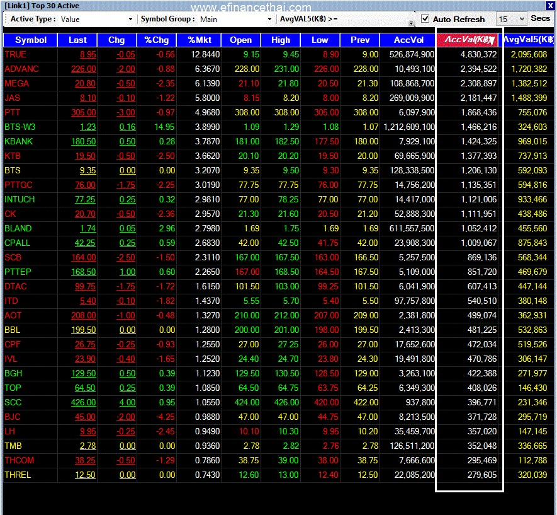Select the MEGA symbol
Image resolution: width=557 pixels, height=515 pixels.
[17, 84]
